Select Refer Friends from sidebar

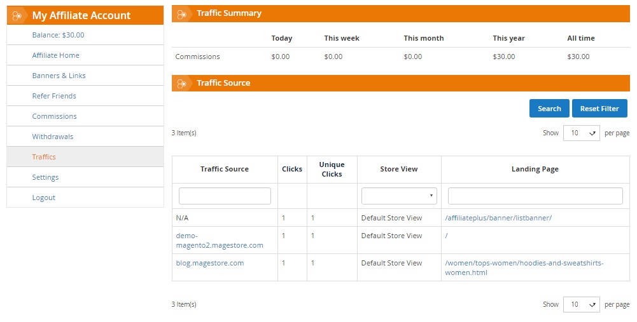point(54,96)
